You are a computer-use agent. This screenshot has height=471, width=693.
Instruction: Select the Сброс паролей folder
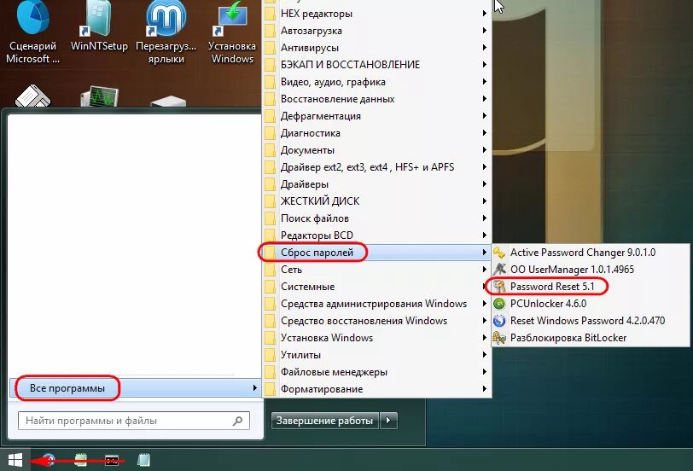[x=377, y=253]
